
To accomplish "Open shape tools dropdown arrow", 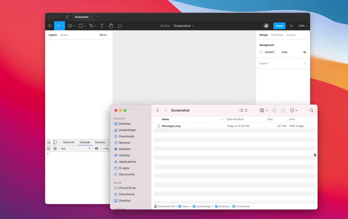I will (x=84, y=26).
